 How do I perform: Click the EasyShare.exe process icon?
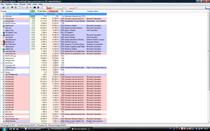(x=4, y=40)
